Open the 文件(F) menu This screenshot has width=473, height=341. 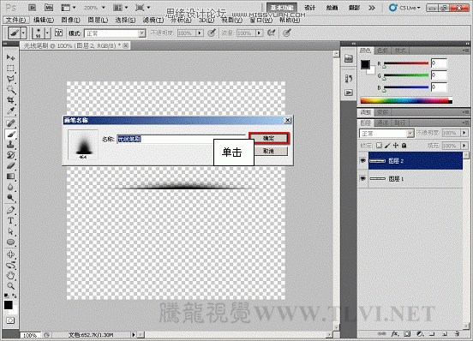tap(16, 21)
